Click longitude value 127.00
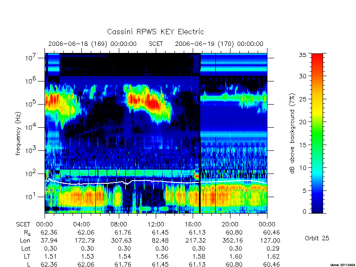The width and height of the screenshot is (356, 267). (x=269, y=240)
